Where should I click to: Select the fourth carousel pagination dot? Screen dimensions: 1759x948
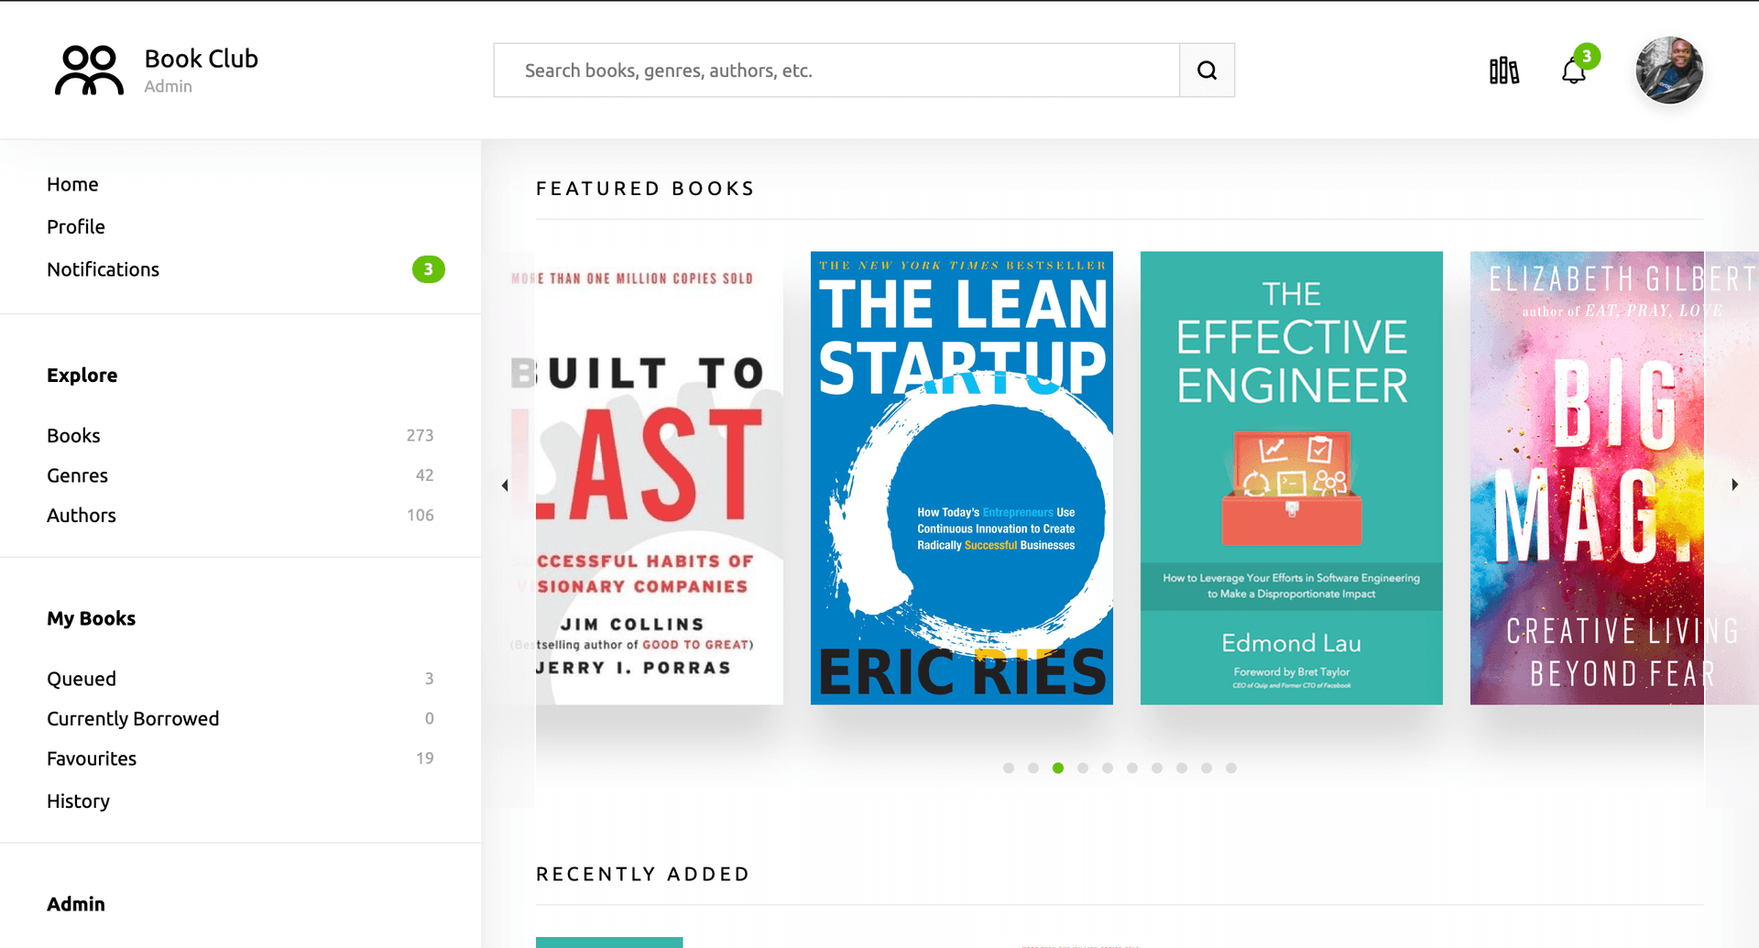tap(1083, 768)
